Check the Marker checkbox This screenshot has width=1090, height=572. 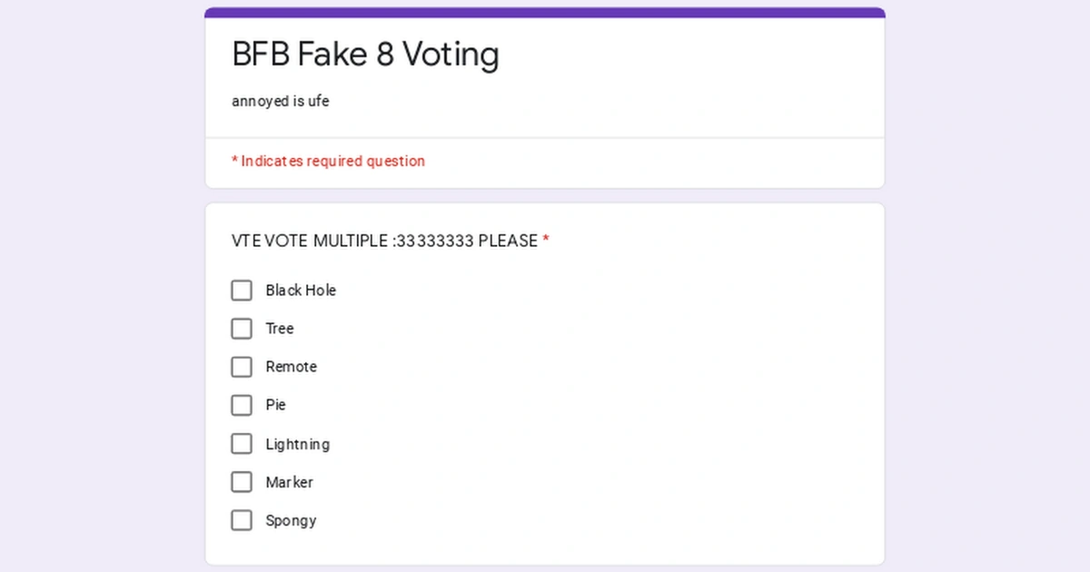click(241, 482)
